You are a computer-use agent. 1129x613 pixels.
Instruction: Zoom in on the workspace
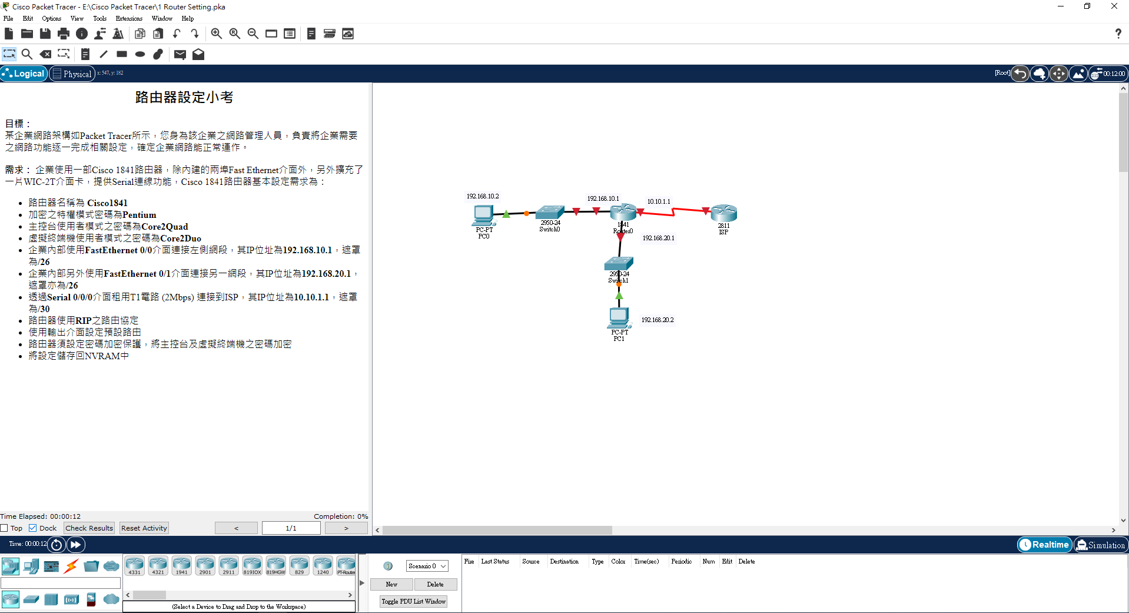coord(217,34)
